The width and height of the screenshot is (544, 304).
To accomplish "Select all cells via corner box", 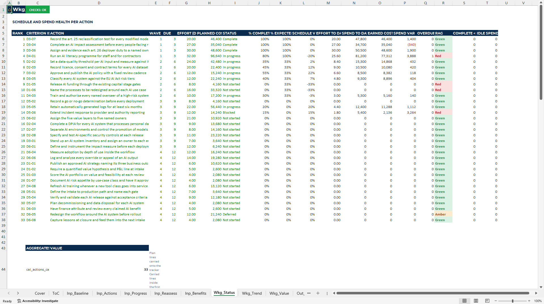I will pyautogui.click(x=3, y=3).
